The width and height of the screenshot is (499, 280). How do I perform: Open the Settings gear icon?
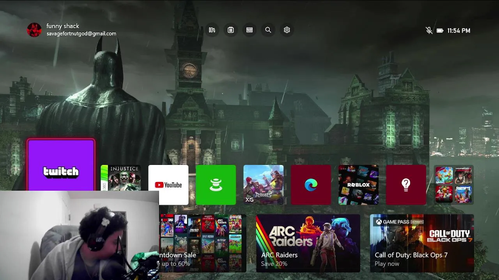[287, 30]
